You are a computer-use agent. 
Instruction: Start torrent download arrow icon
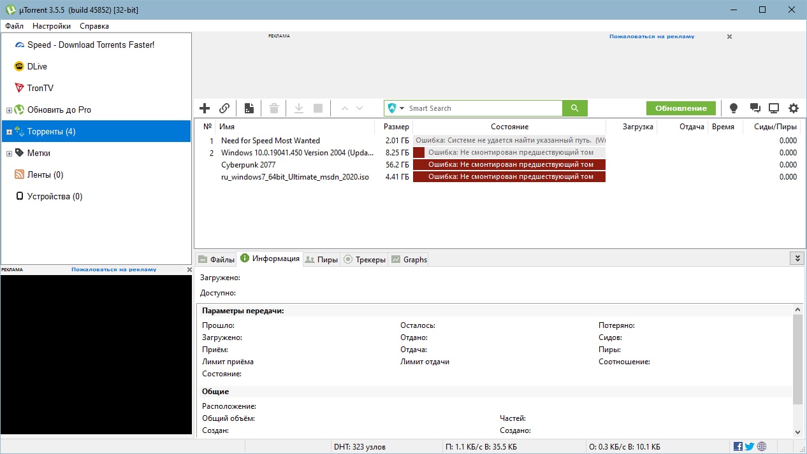click(x=299, y=108)
